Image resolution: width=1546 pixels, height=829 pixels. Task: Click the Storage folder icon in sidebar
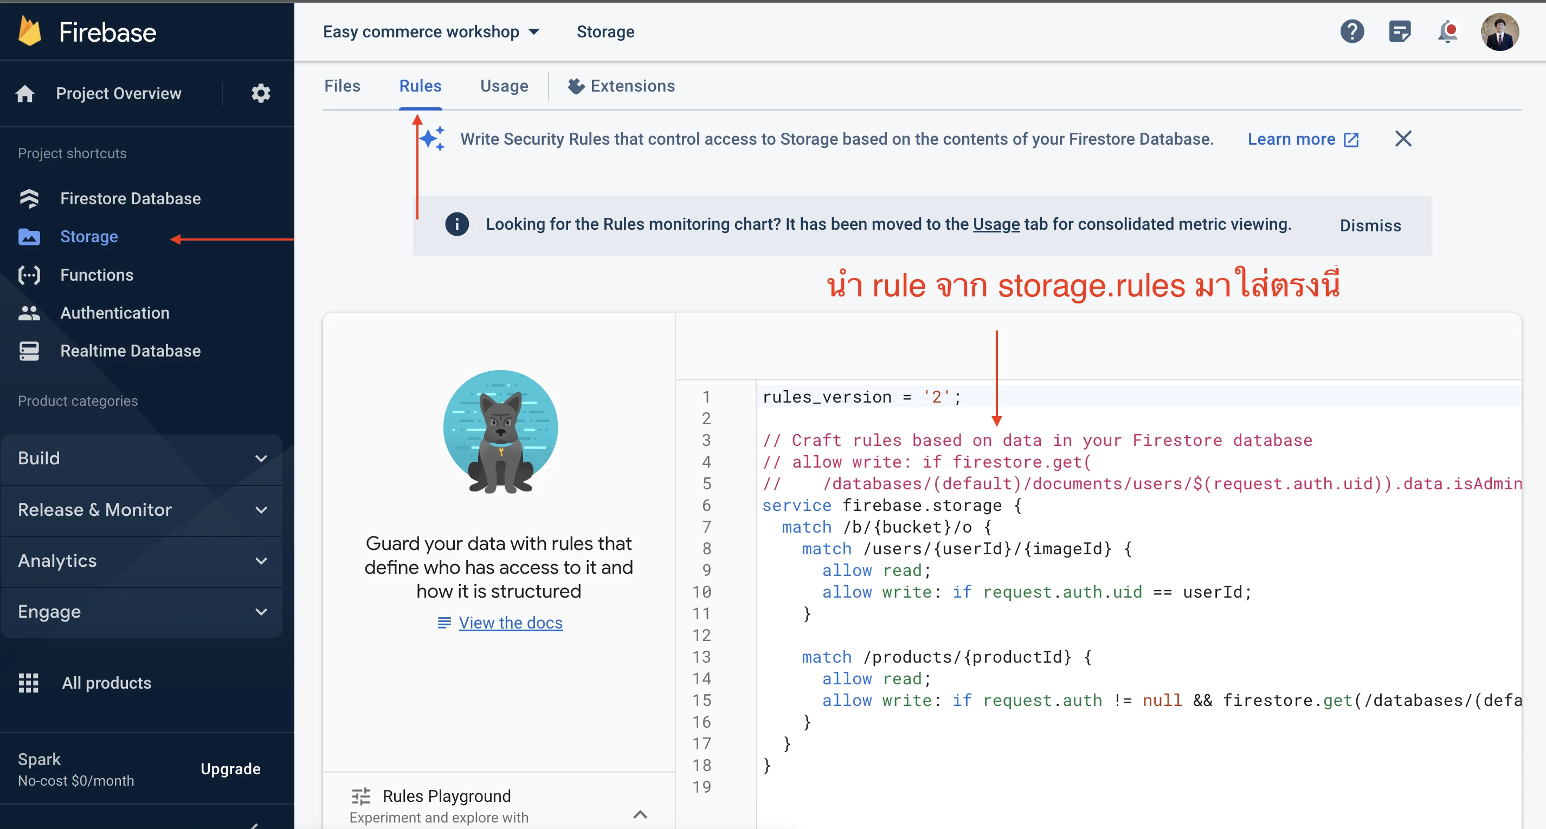point(29,237)
